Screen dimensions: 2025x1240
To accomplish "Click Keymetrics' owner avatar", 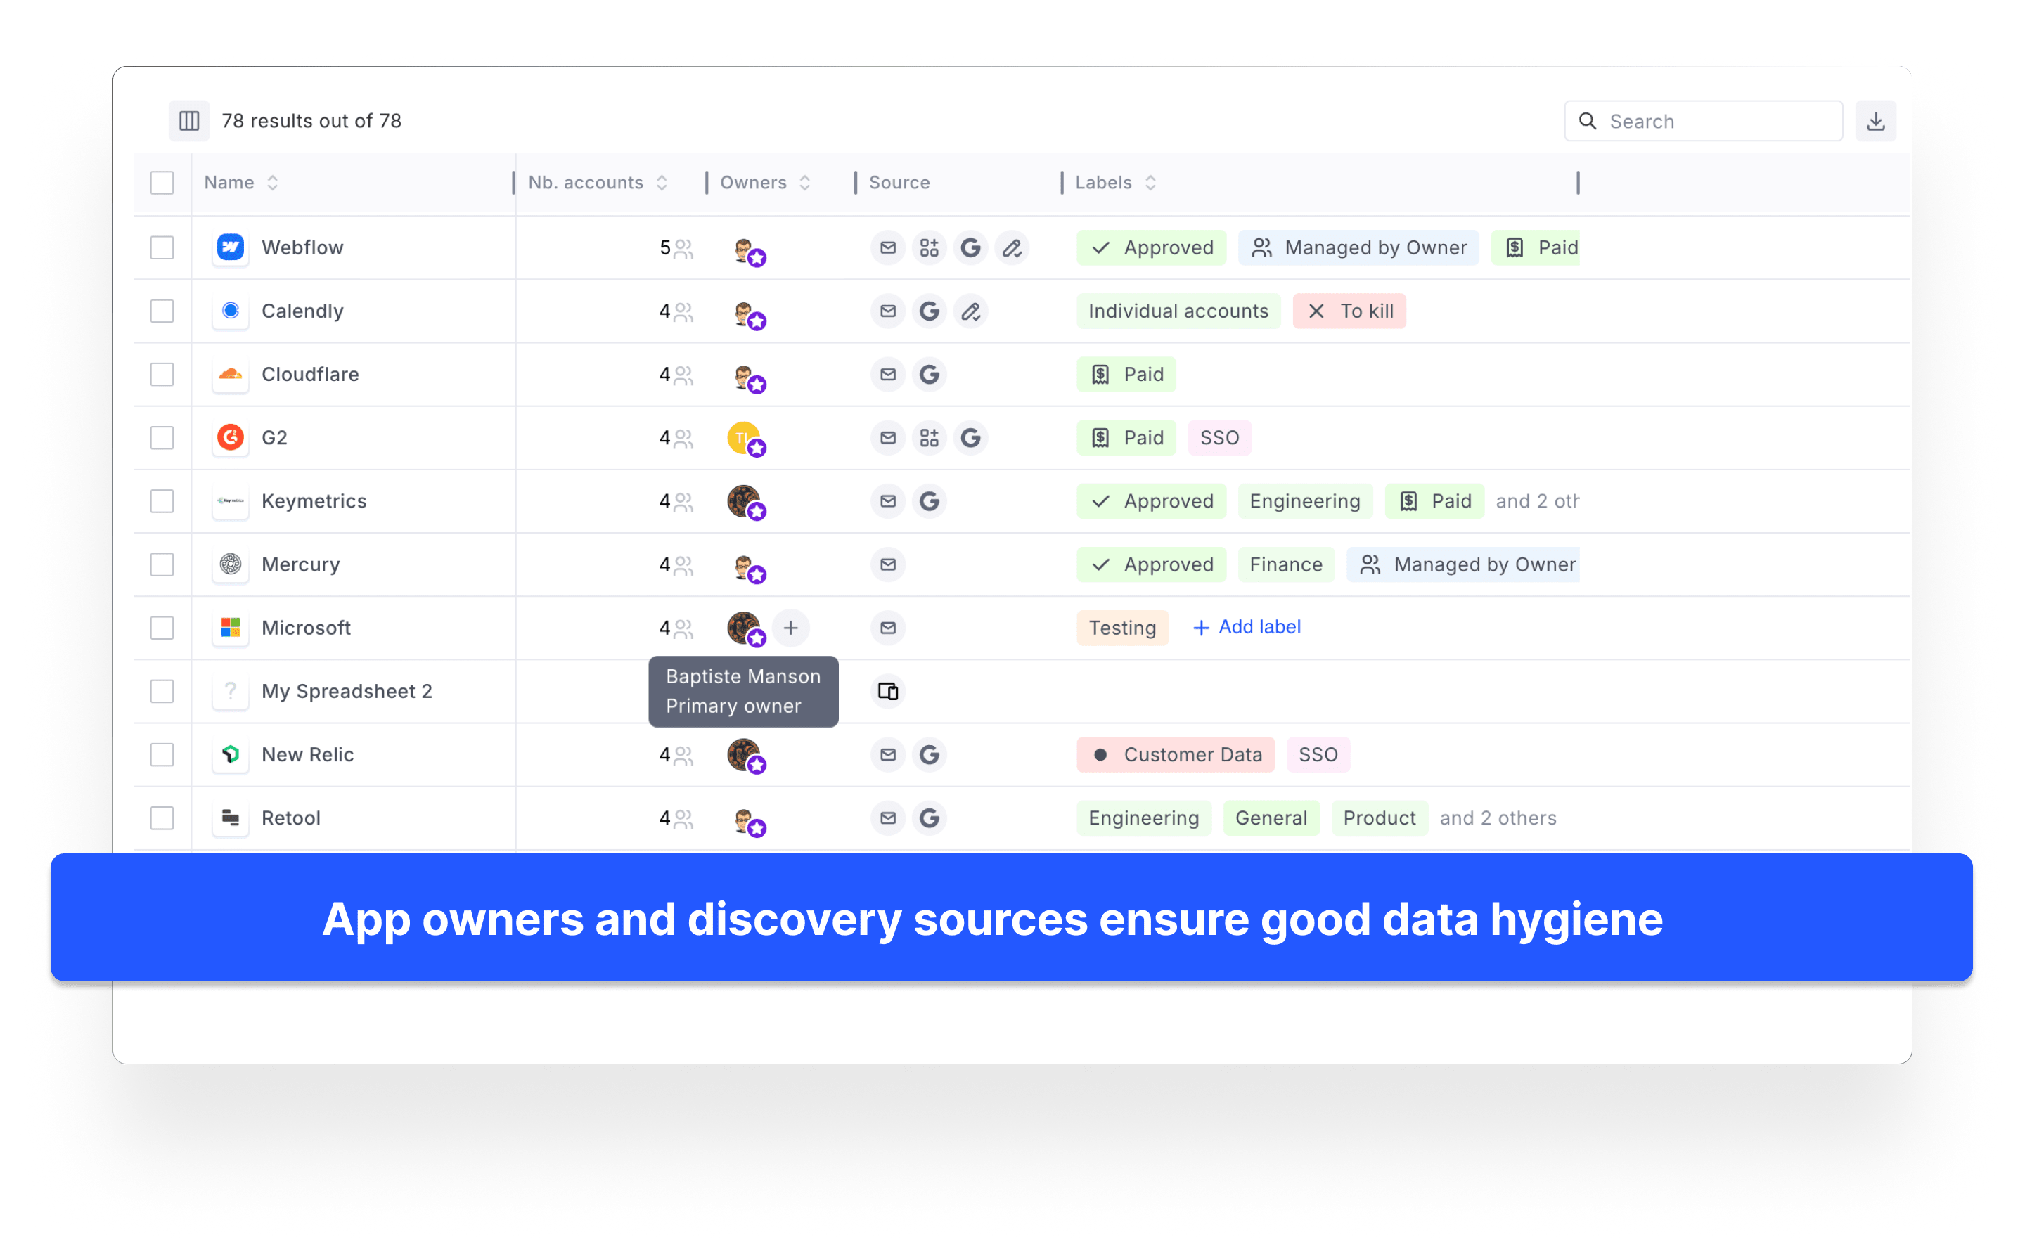I will coord(745,502).
